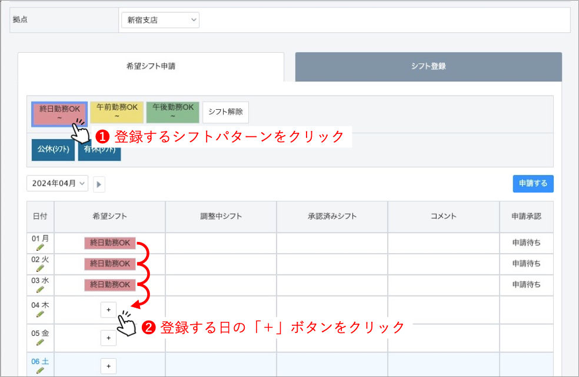Go to next month using arrow button
This screenshot has width=579, height=377.
click(99, 184)
